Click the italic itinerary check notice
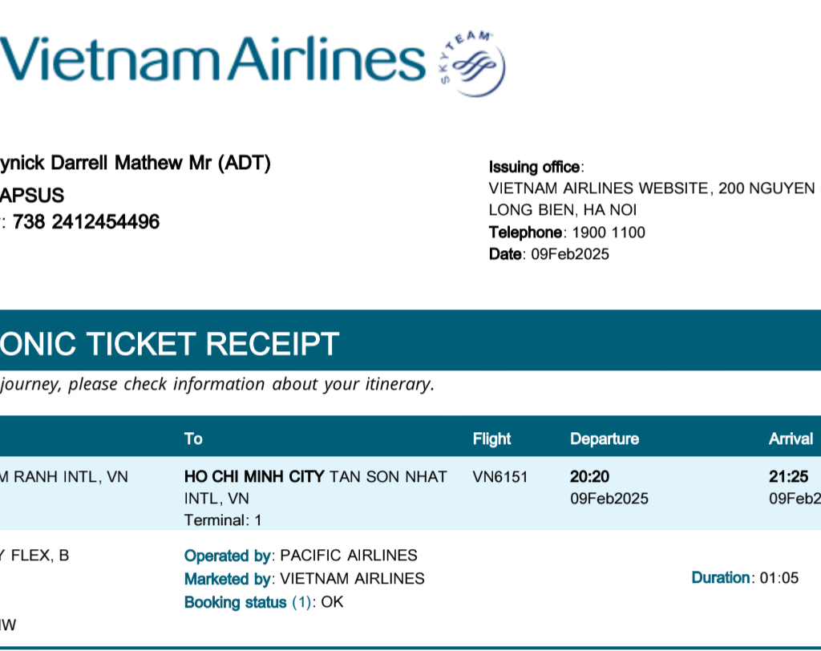The width and height of the screenshot is (821, 651). click(216, 384)
